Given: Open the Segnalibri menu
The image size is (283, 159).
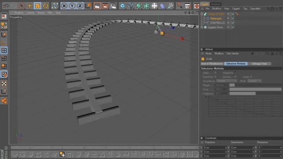Looking at the screenshot, I should (x=255, y=9).
